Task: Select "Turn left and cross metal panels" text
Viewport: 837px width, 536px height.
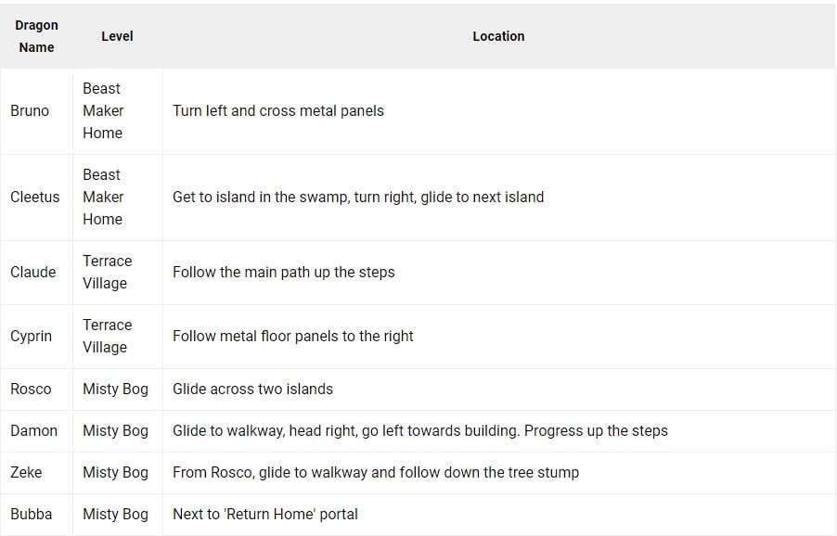Action: pos(278,110)
